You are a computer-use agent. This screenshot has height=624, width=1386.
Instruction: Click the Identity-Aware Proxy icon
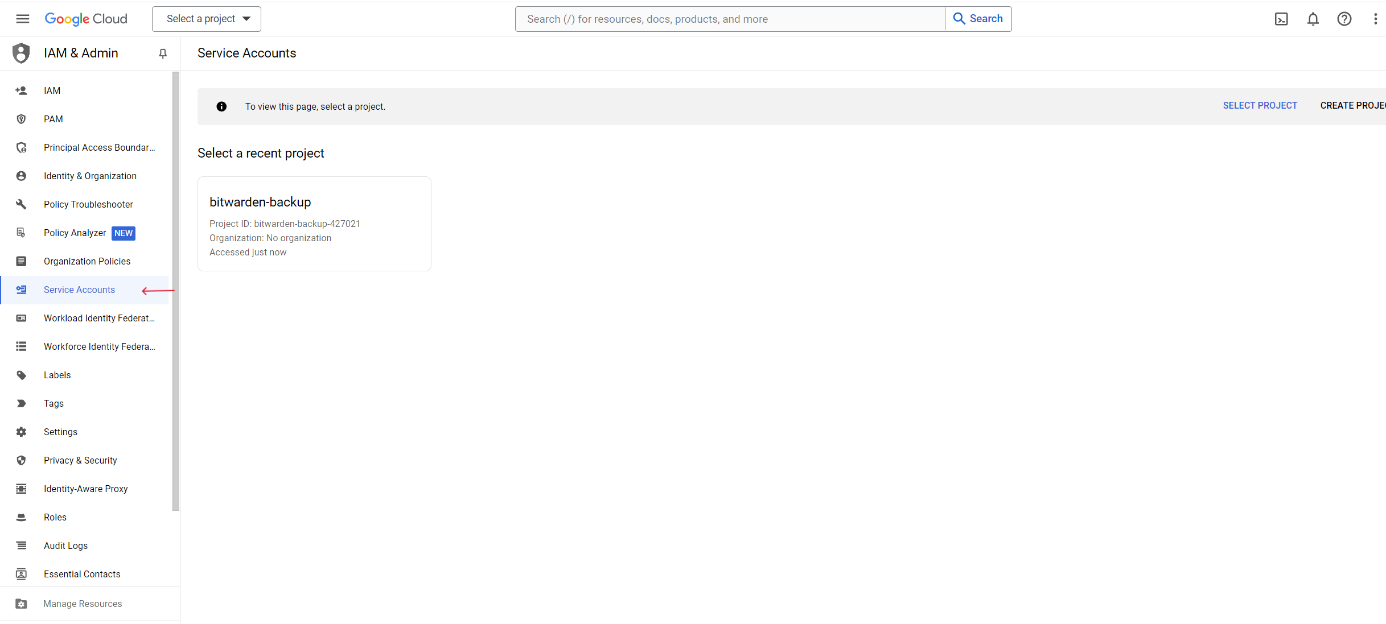pyautogui.click(x=21, y=489)
